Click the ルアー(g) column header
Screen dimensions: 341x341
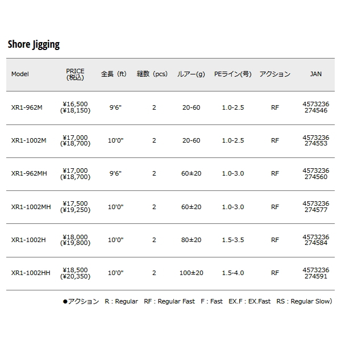point(190,74)
